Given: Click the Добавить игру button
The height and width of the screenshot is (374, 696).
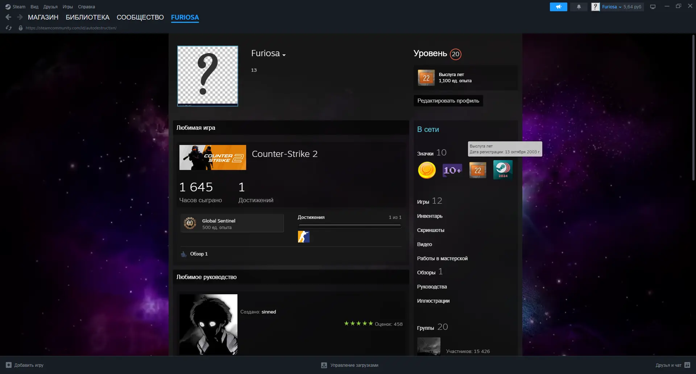Looking at the screenshot, I should pyautogui.click(x=25, y=365).
